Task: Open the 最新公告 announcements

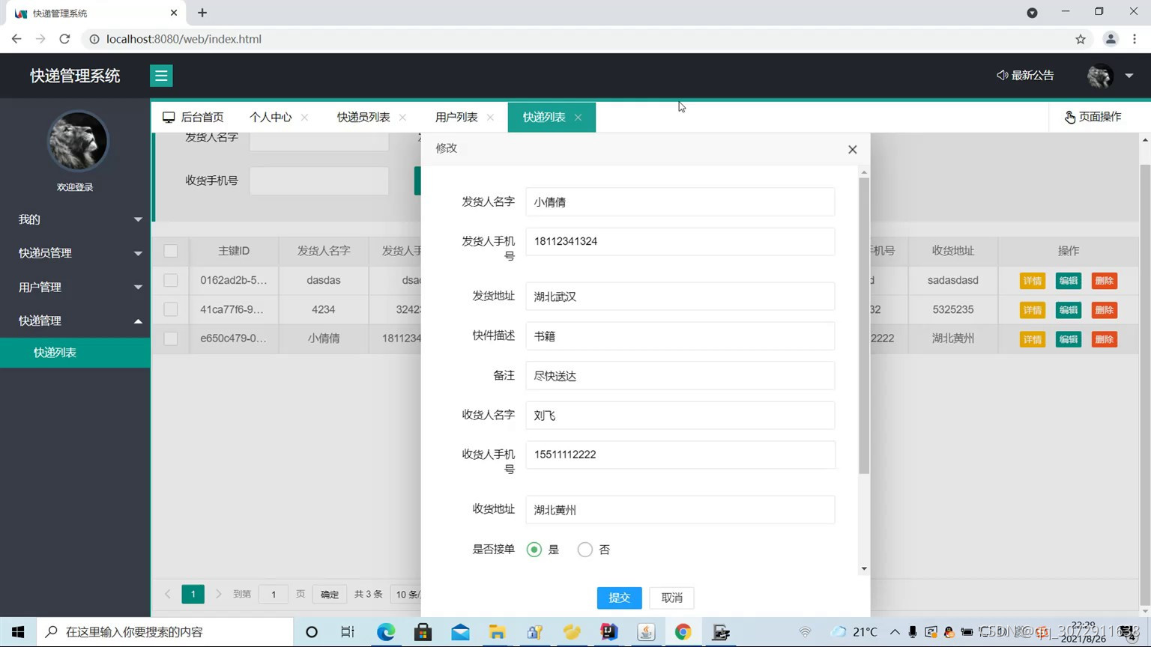Action: [1025, 76]
